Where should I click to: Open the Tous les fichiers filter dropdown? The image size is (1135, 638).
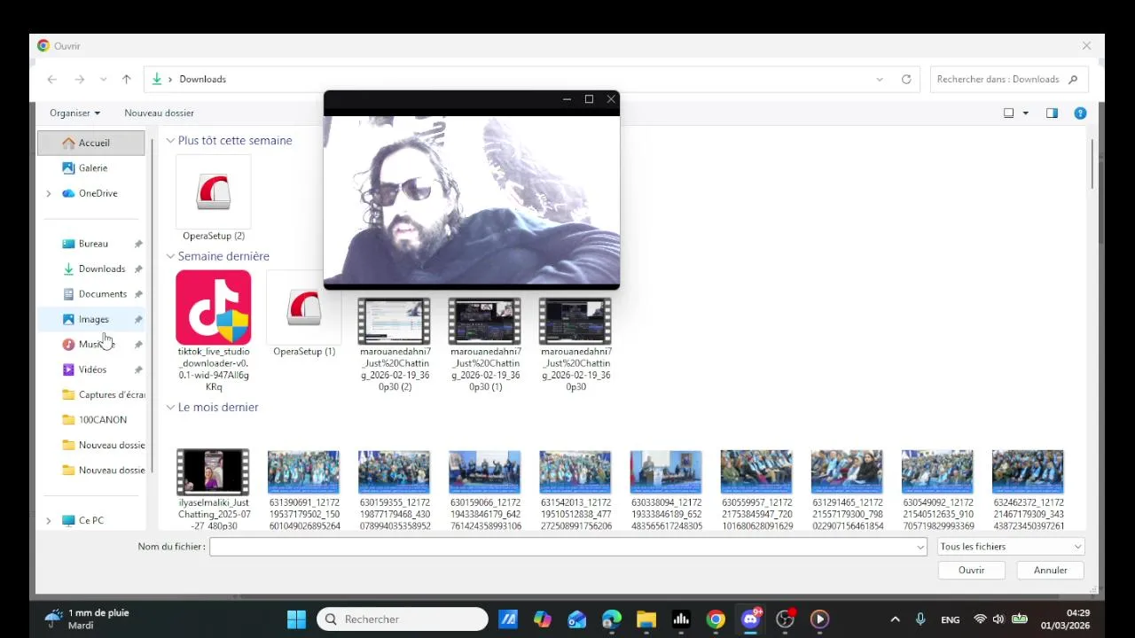click(x=1011, y=547)
